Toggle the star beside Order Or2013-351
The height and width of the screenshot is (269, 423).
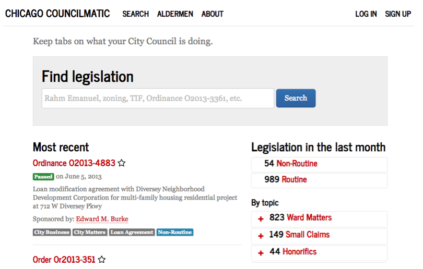click(x=102, y=260)
